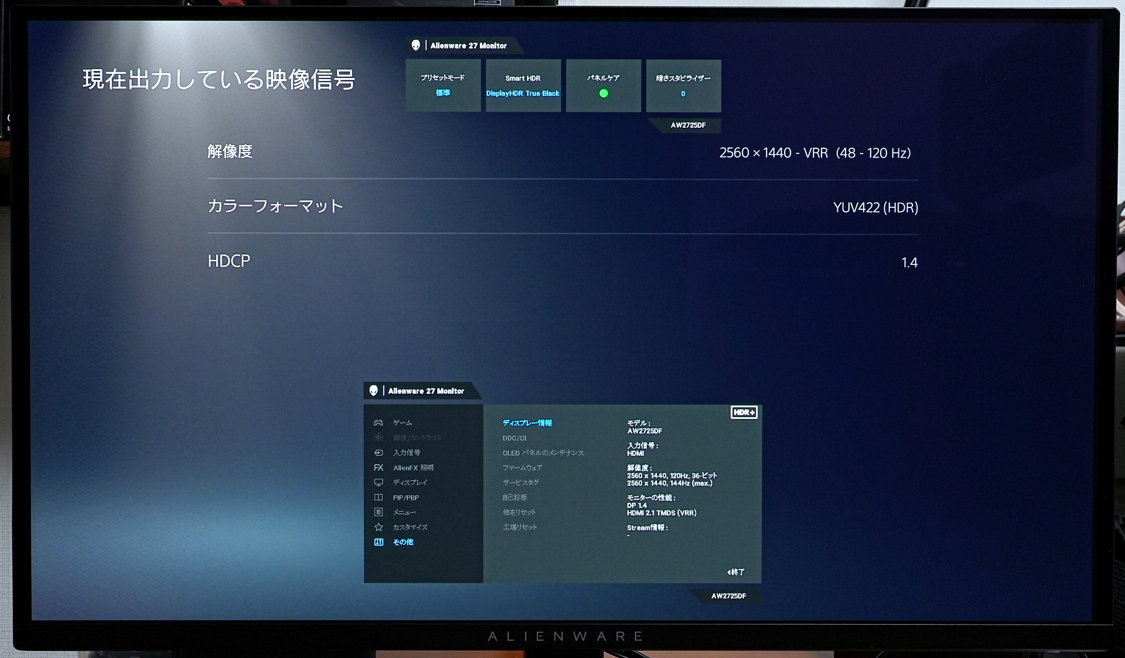Click the 入力信号 HDMI info line
This screenshot has width=1125, height=658.
tap(643, 449)
